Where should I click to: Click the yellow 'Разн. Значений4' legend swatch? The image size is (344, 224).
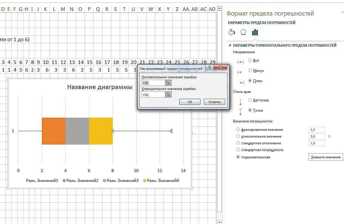[x=144, y=181]
